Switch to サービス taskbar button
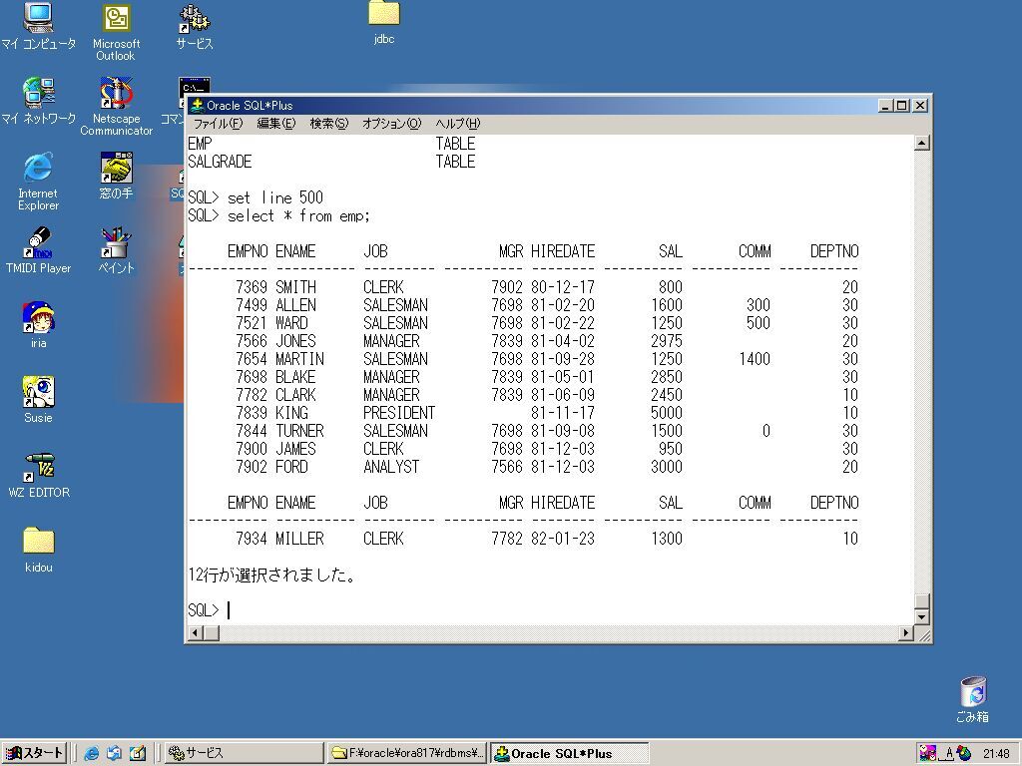1022x766 pixels. pos(244,753)
